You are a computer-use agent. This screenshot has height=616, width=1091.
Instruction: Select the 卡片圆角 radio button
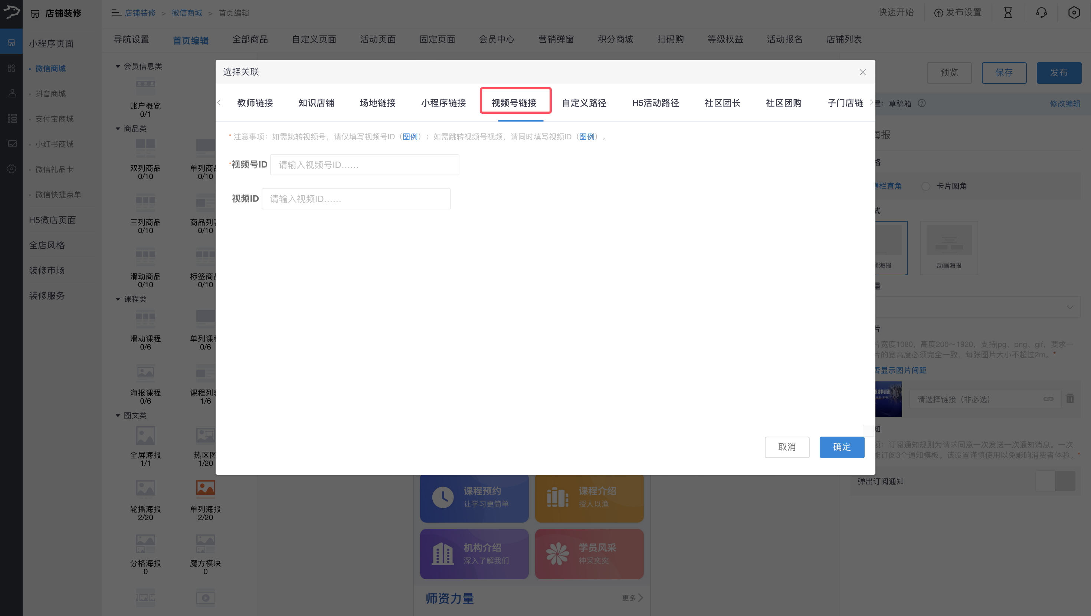click(x=926, y=186)
